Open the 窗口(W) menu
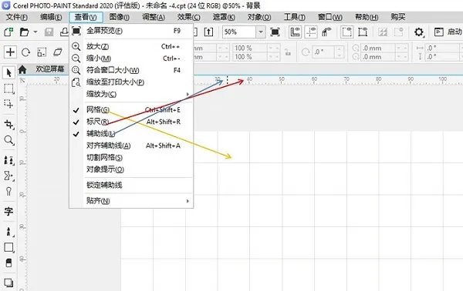 (x=330, y=17)
